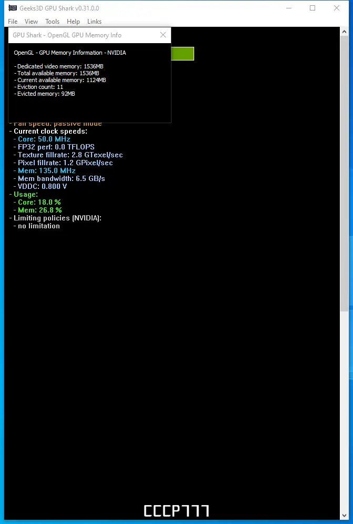Viewport: 353px width, 524px height.
Task: Click the 'Core: 18.0 %' usage value
Action: [x=37, y=202]
